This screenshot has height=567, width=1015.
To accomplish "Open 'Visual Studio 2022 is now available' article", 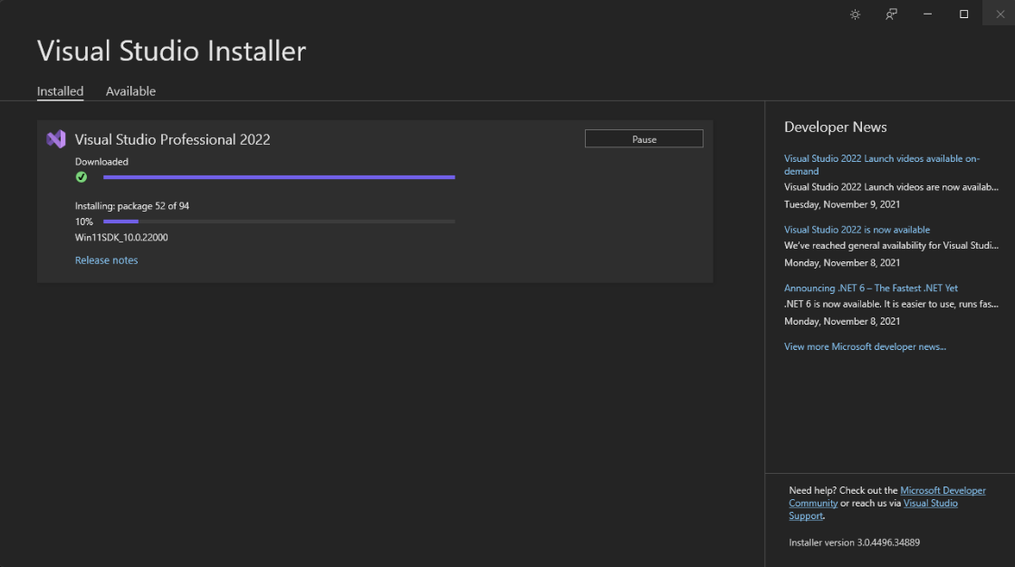I will 857,230.
